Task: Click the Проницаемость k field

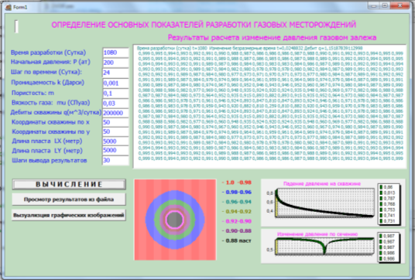Action: pyautogui.click(x=115, y=84)
